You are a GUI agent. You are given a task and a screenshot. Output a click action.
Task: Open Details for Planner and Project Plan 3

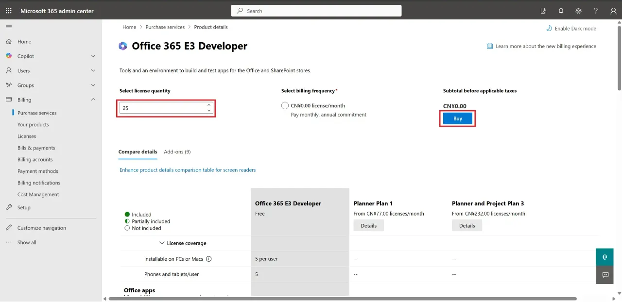pyautogui.click(x=467, y=226)
